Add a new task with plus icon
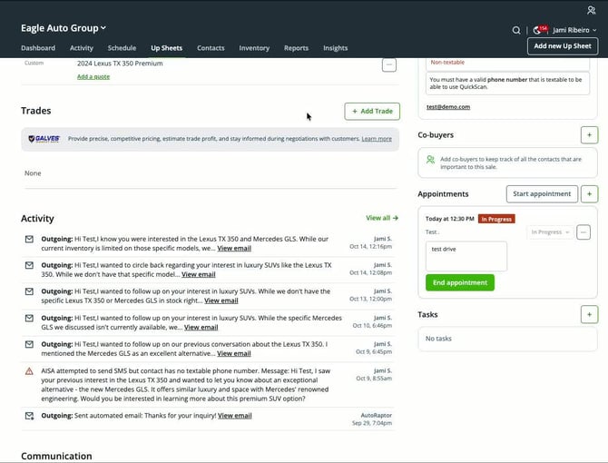Screen dimensions: 608x463 point(589,314)
